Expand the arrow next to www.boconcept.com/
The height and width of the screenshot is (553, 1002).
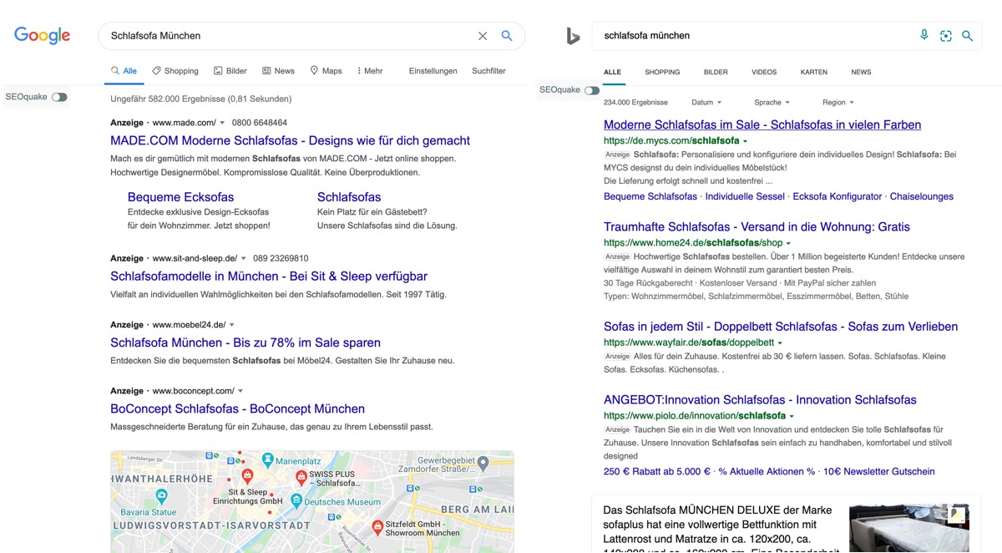(240, 391)
